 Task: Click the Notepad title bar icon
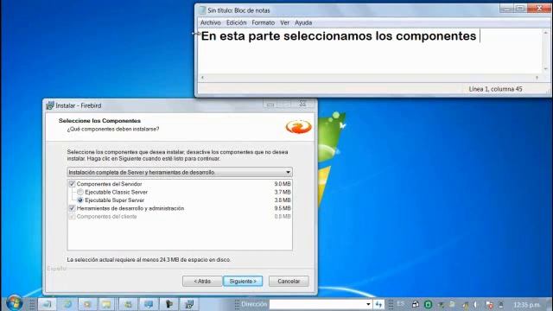click(202, 10)
